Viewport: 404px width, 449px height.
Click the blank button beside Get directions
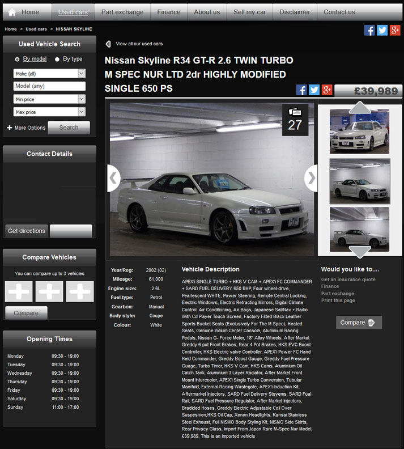71,231
